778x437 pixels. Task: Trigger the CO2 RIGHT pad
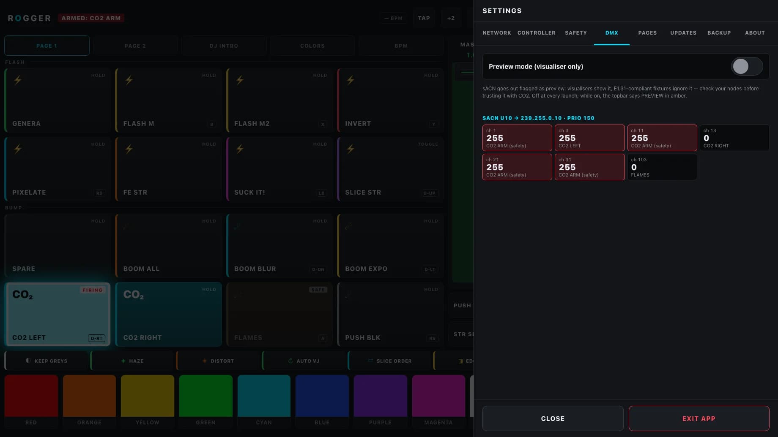[168, 314]
